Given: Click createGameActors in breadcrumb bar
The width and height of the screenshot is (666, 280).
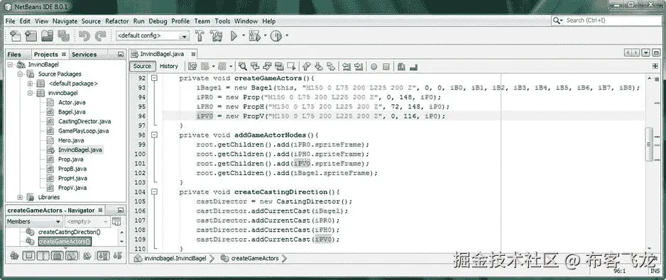Looking at the screenshot, I should 254,258.
